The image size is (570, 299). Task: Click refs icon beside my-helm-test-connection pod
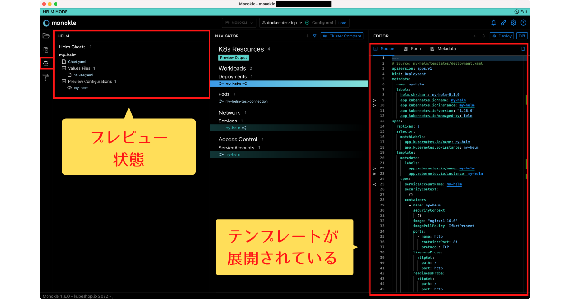click(x=221, y=101)
